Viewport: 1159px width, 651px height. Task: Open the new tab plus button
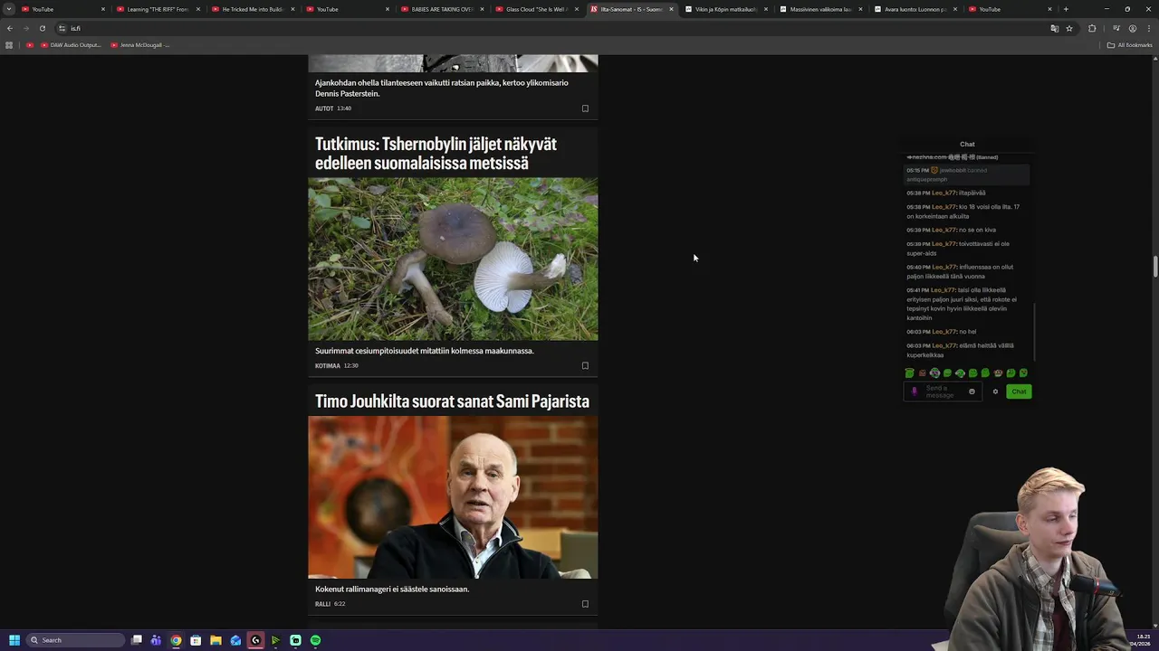point(1066,9)
